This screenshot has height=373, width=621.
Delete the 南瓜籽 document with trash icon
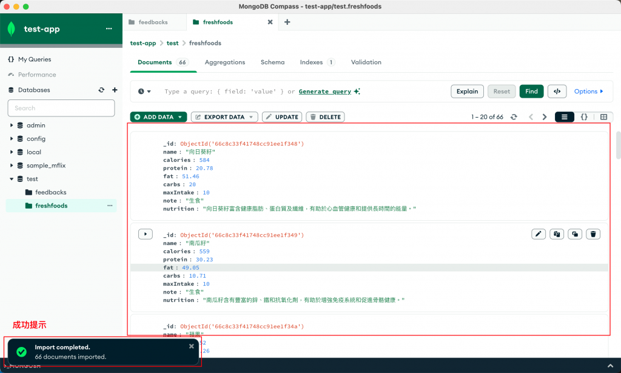pyautogui.click(x=593, y=234)
